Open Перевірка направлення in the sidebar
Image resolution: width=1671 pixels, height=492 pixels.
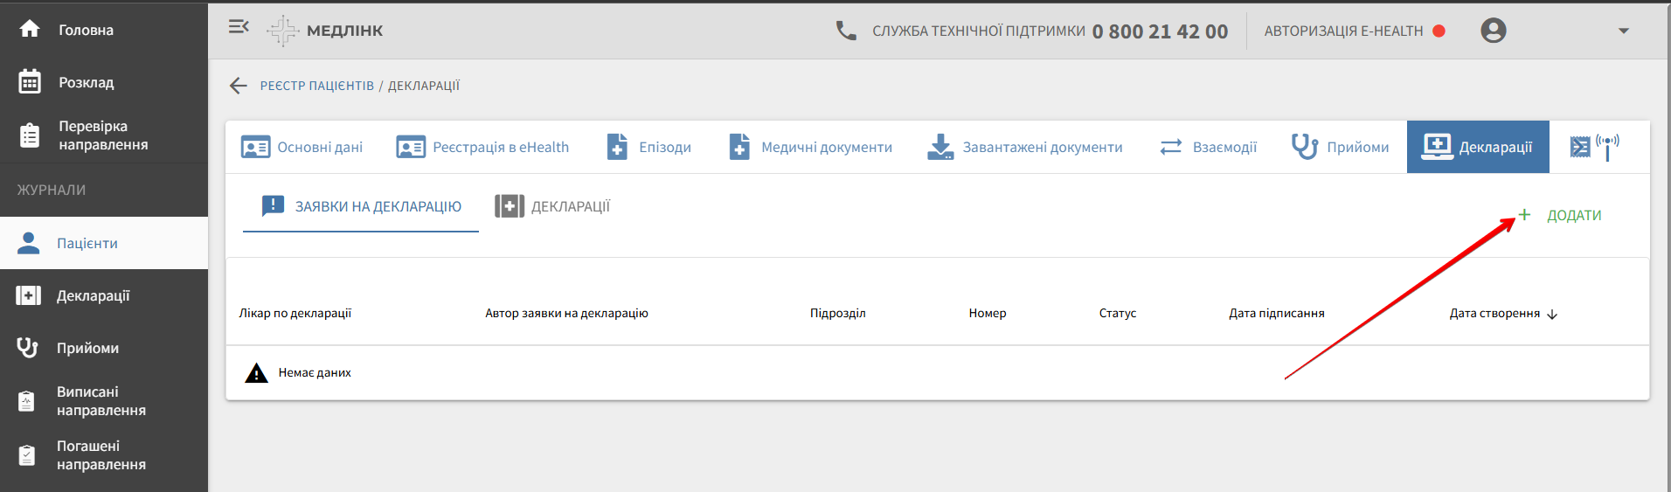tap(102, 135)
